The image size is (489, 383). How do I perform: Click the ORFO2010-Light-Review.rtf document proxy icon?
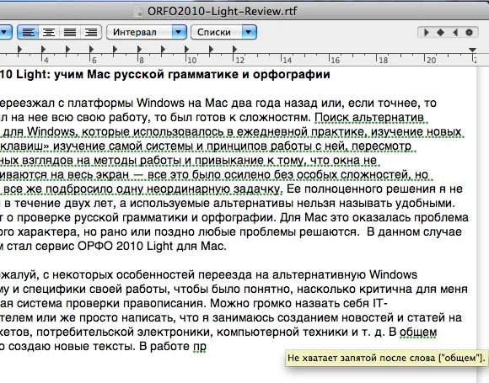click(137, 12)
